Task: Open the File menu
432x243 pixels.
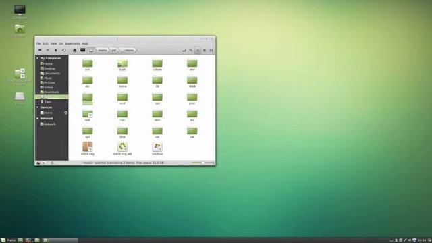Action: point(38,43)
